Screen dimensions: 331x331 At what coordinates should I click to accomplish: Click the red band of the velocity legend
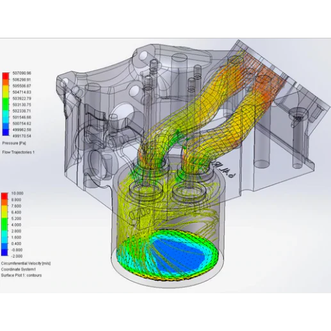point(4,196)
